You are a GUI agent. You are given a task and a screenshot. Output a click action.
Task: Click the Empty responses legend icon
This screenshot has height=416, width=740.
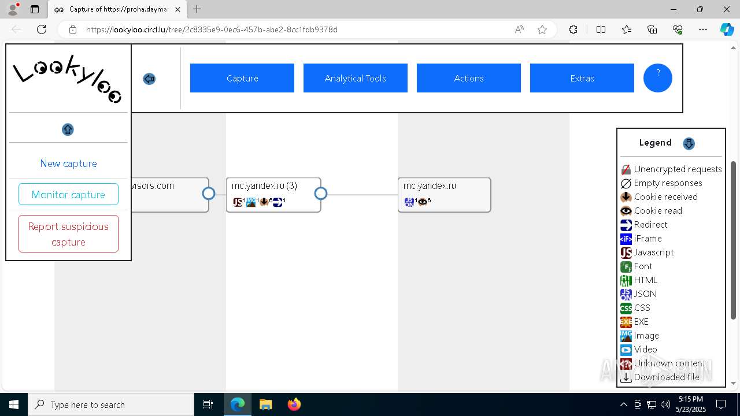626,183
